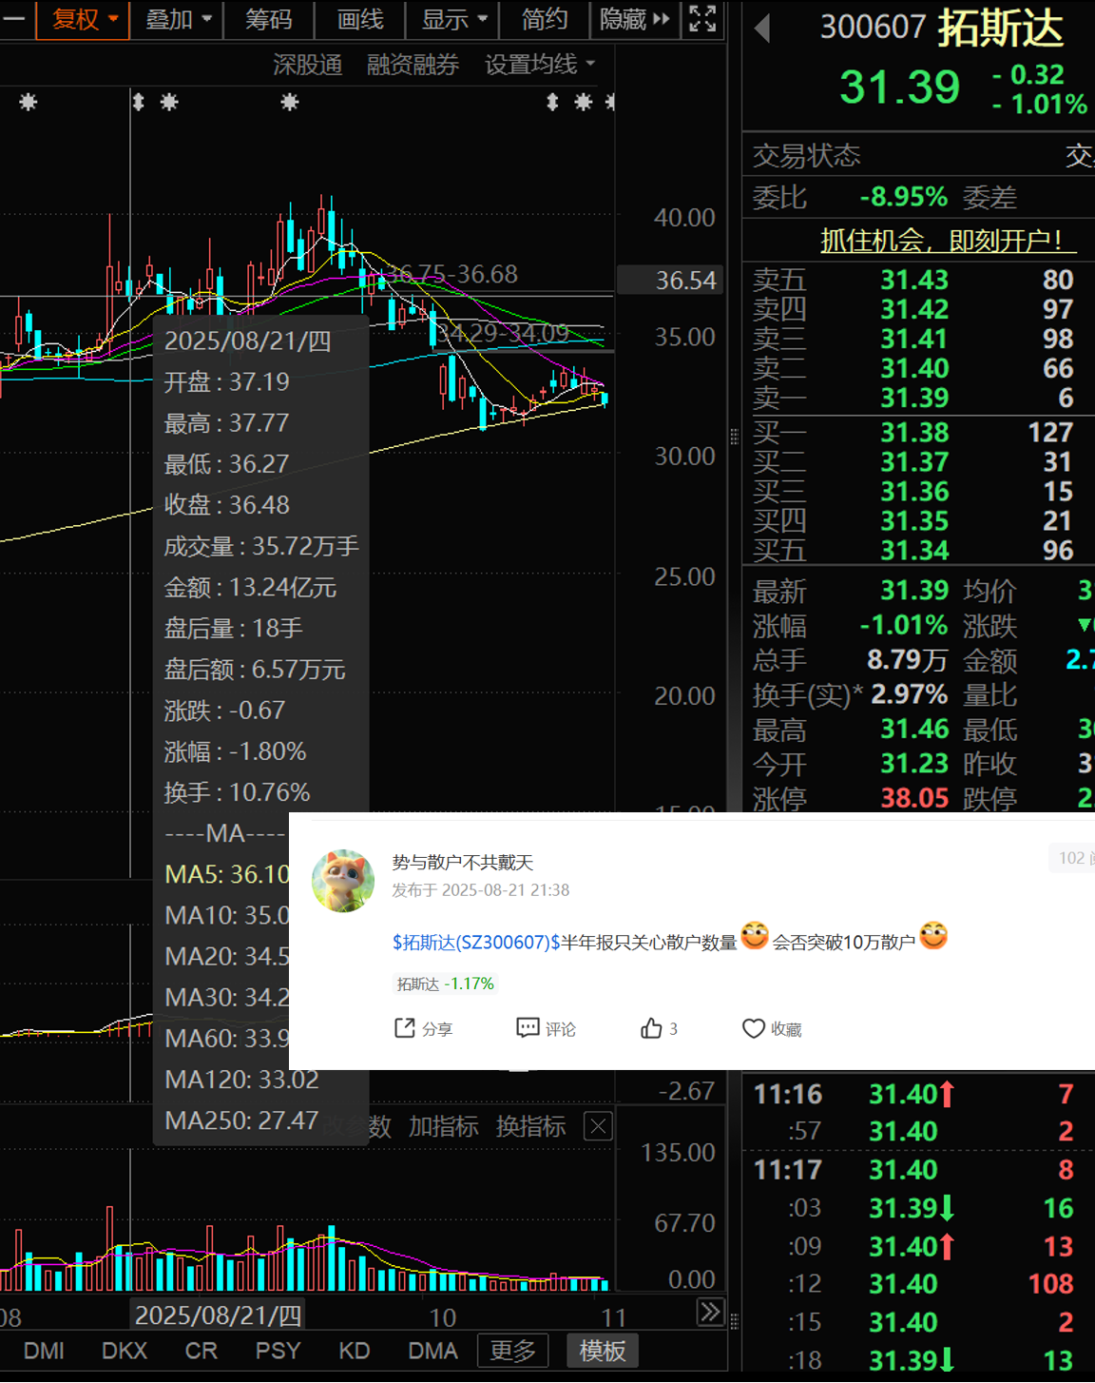
Task: Click the 分享 share icon
Action: click(423, 1028)
